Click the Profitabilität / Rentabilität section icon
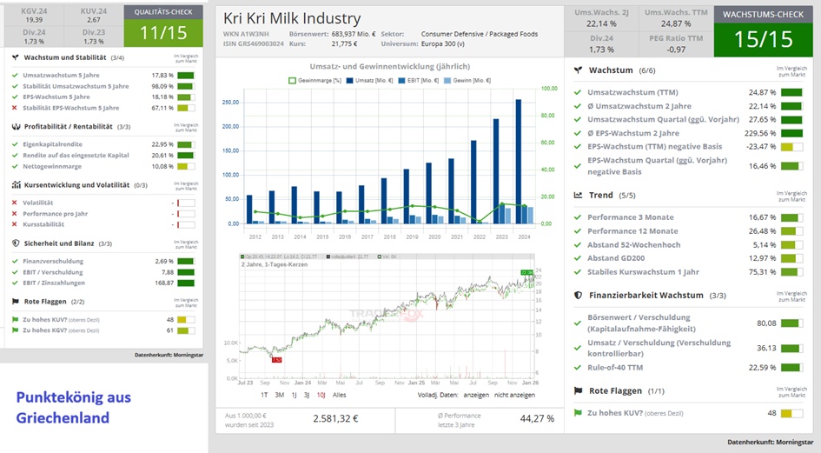 (x=16, y=126)
